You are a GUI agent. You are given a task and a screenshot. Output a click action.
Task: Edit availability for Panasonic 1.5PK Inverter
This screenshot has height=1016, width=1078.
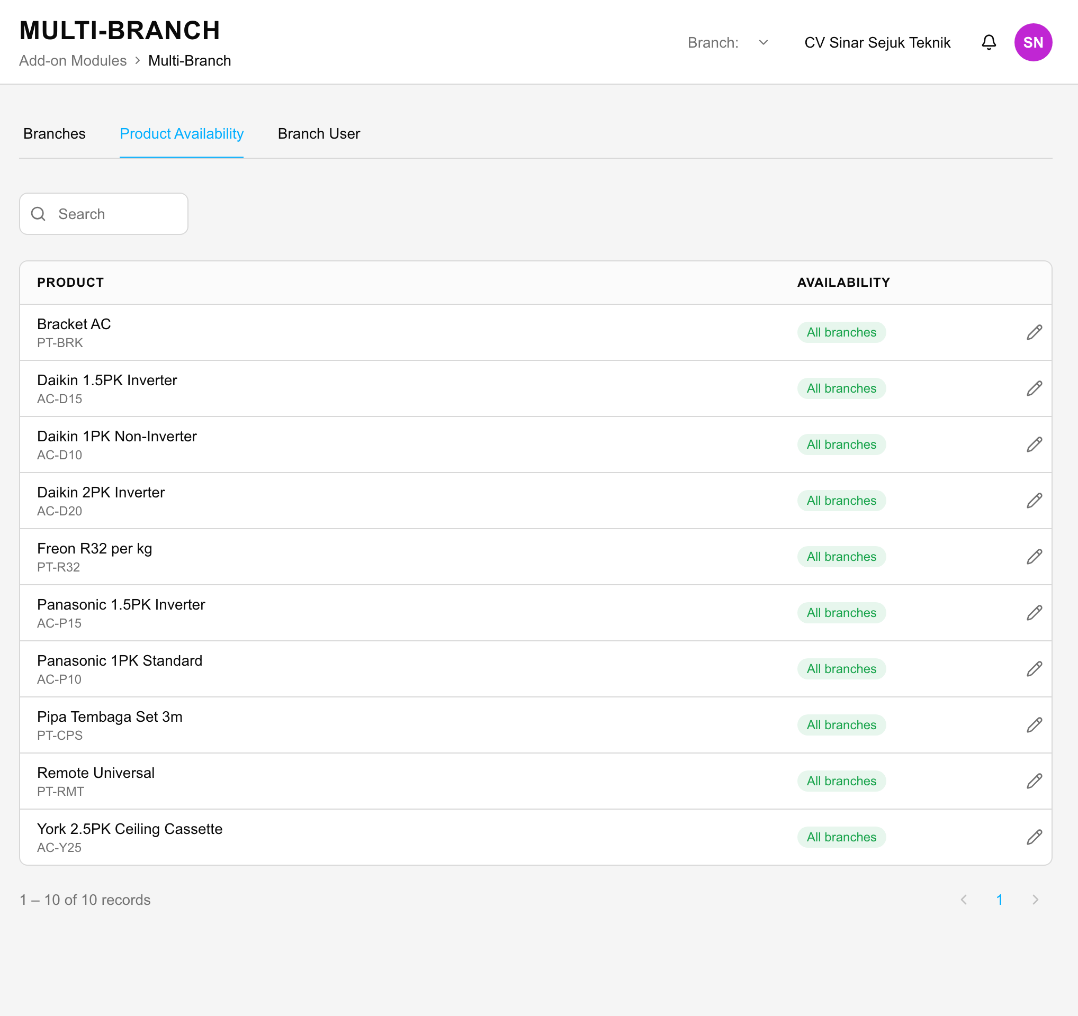click(1034, 613)
